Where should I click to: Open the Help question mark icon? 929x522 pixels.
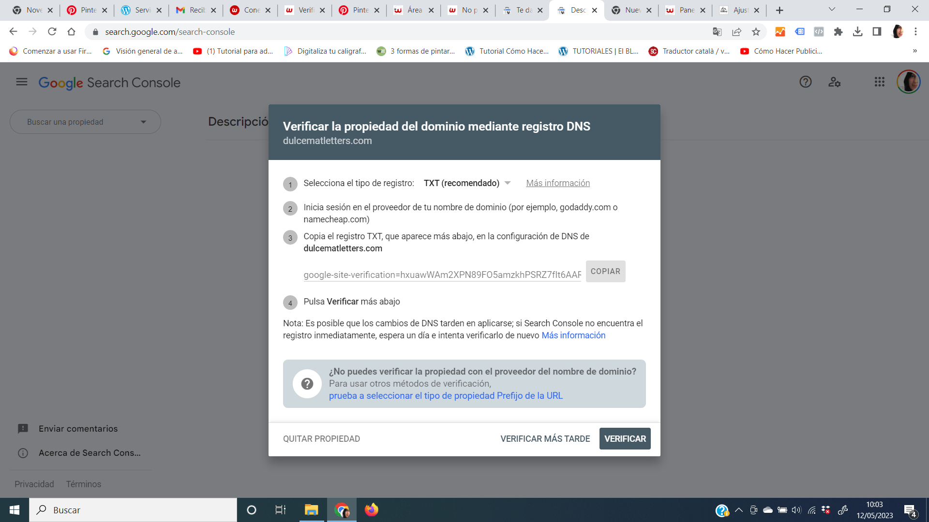806,82
